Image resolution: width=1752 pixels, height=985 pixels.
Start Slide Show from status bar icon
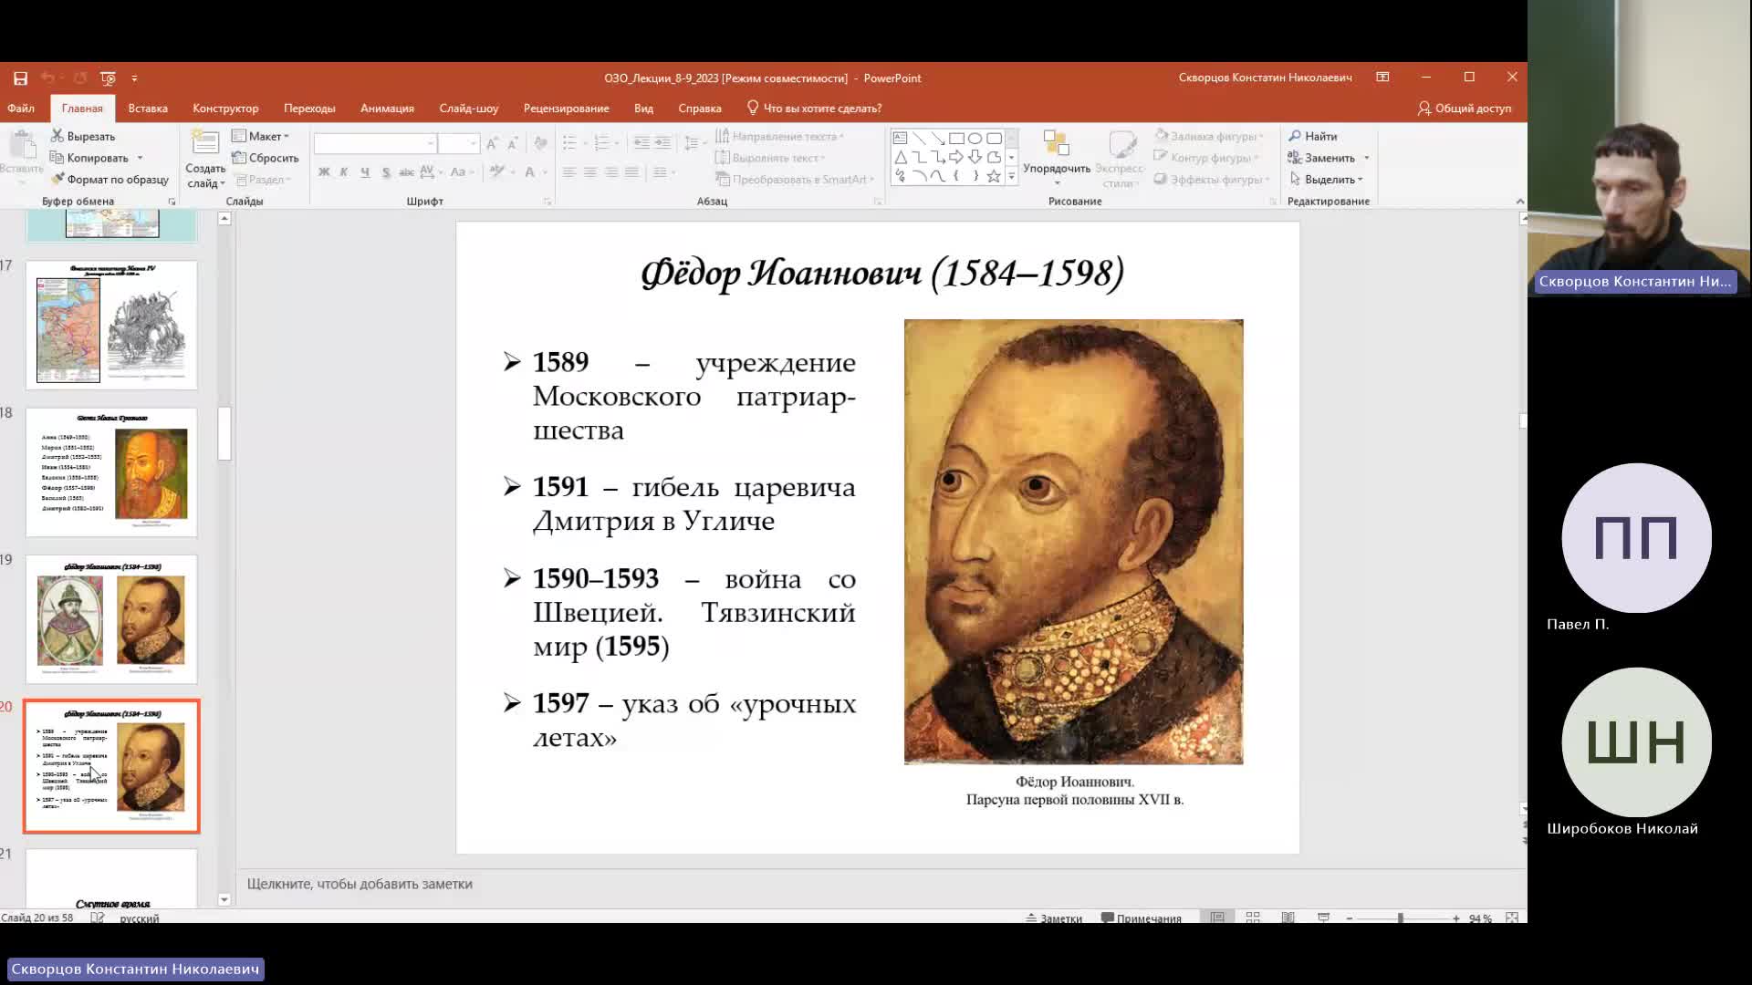(x=1323, y=918)
